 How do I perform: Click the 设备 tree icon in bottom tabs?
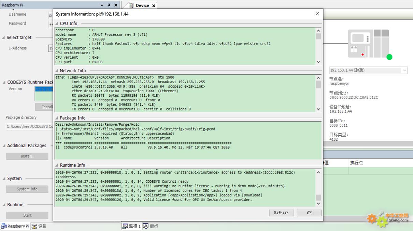coord(34,226)
